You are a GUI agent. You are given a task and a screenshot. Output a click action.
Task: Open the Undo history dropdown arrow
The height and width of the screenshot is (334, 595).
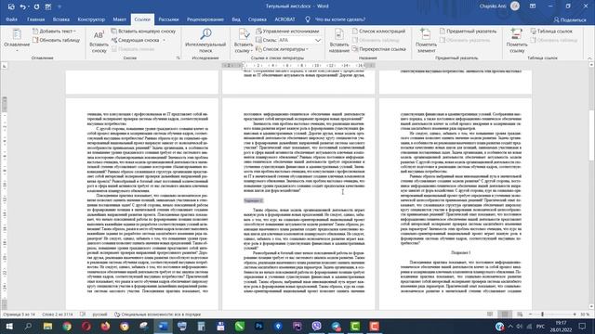[x=29, y=6]
